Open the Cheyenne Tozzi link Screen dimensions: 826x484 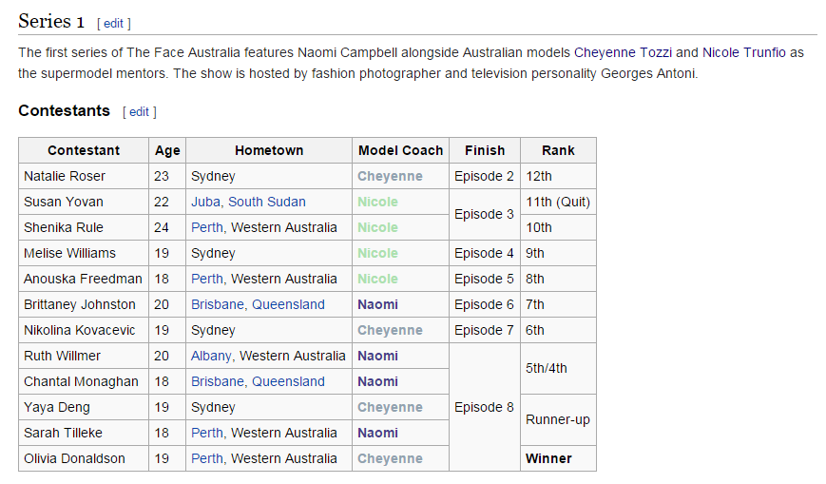point(623,52)
